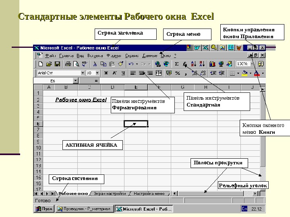Viewport: 290px width, 217px height.
Task: Open a file with the Open folder icon
Action: click(49, 64)
